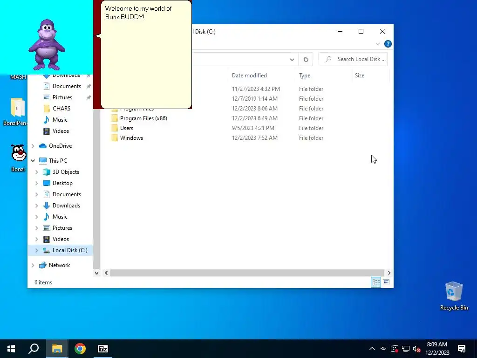This screenshot has height=358, width=477.
Task: Select OneDrive in navigation pane
Action: 60,146
